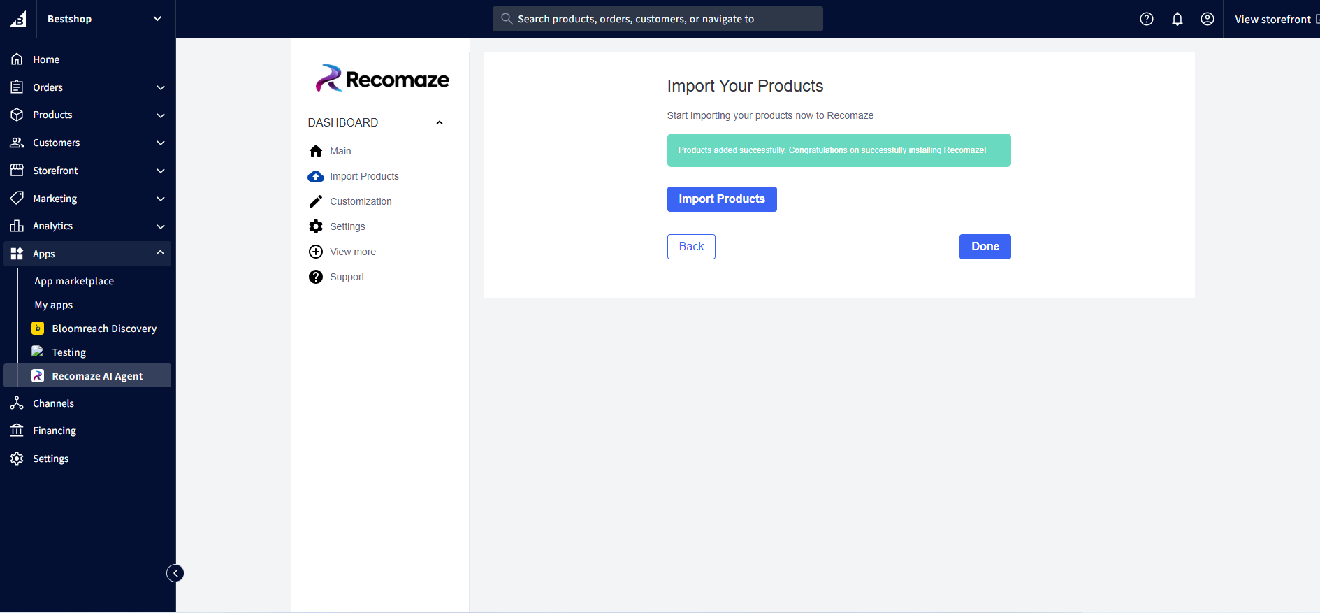1320x613 pixels.
Task: Open Financing in the sidebar
Action: coord(55,431)
